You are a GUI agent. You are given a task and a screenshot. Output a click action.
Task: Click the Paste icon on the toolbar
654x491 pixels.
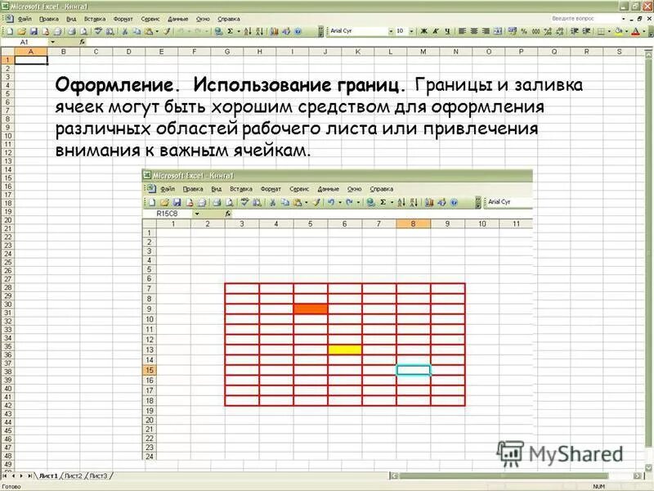[147, 33]
